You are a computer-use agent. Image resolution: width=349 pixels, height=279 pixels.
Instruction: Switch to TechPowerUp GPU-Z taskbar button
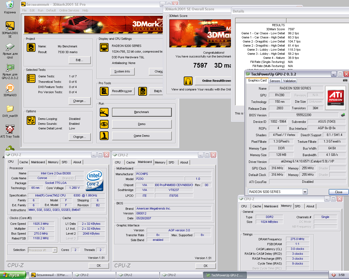pos(225,275)
